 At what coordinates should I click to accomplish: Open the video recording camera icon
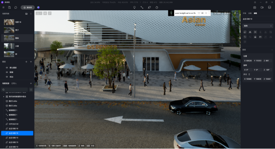(262, 7)
